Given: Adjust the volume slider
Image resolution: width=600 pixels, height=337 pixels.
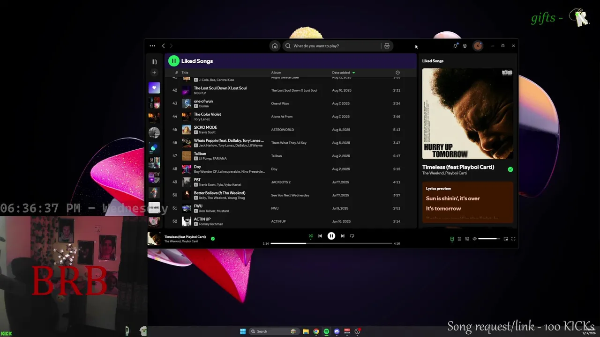Looking at the screenshot, I should click(x=489, y=239).
